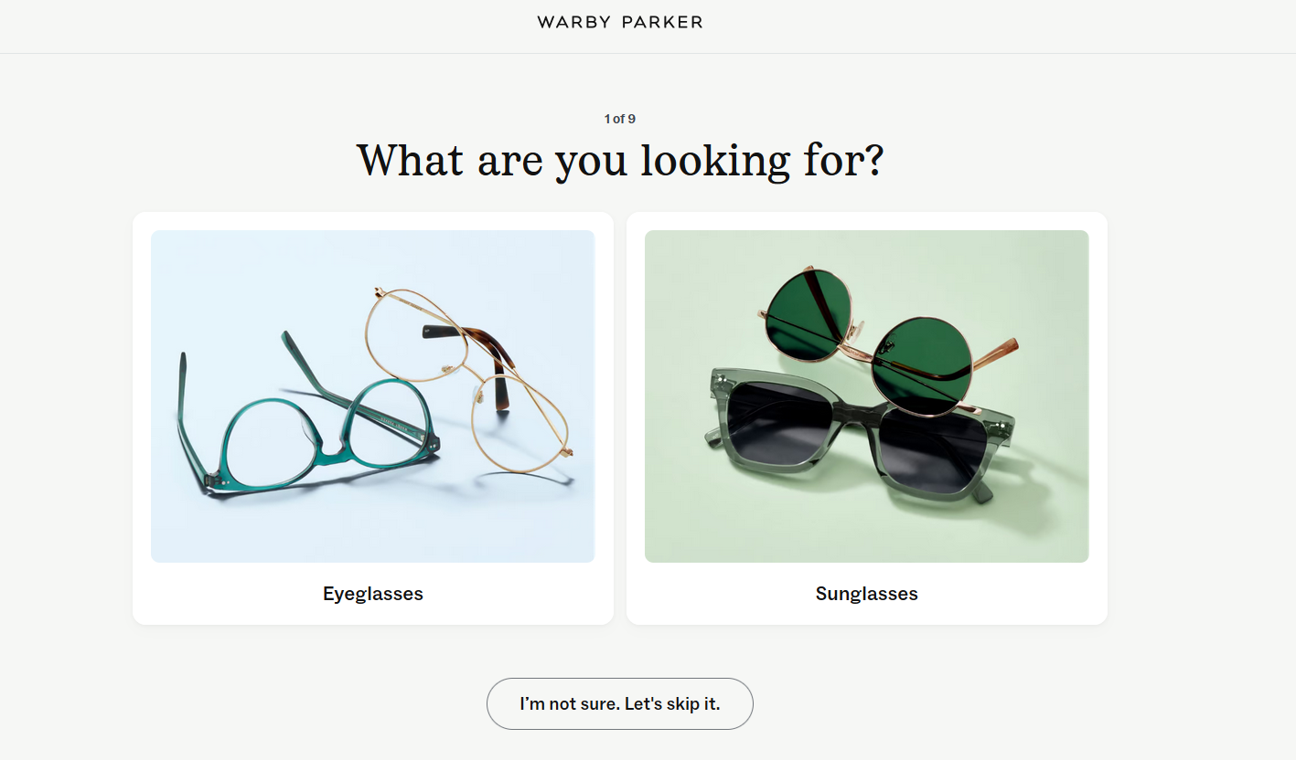Click the Sunglasses text label

pos(867,594)
